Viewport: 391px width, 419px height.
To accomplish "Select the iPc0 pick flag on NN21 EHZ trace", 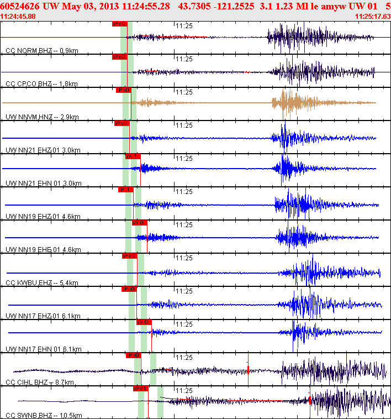I will click(x=121, y=123).
